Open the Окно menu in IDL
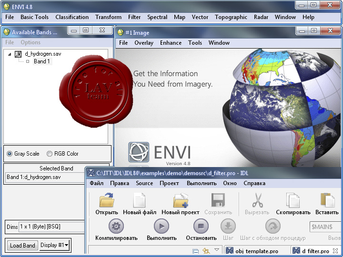343x257 pixels. (230, 183)
